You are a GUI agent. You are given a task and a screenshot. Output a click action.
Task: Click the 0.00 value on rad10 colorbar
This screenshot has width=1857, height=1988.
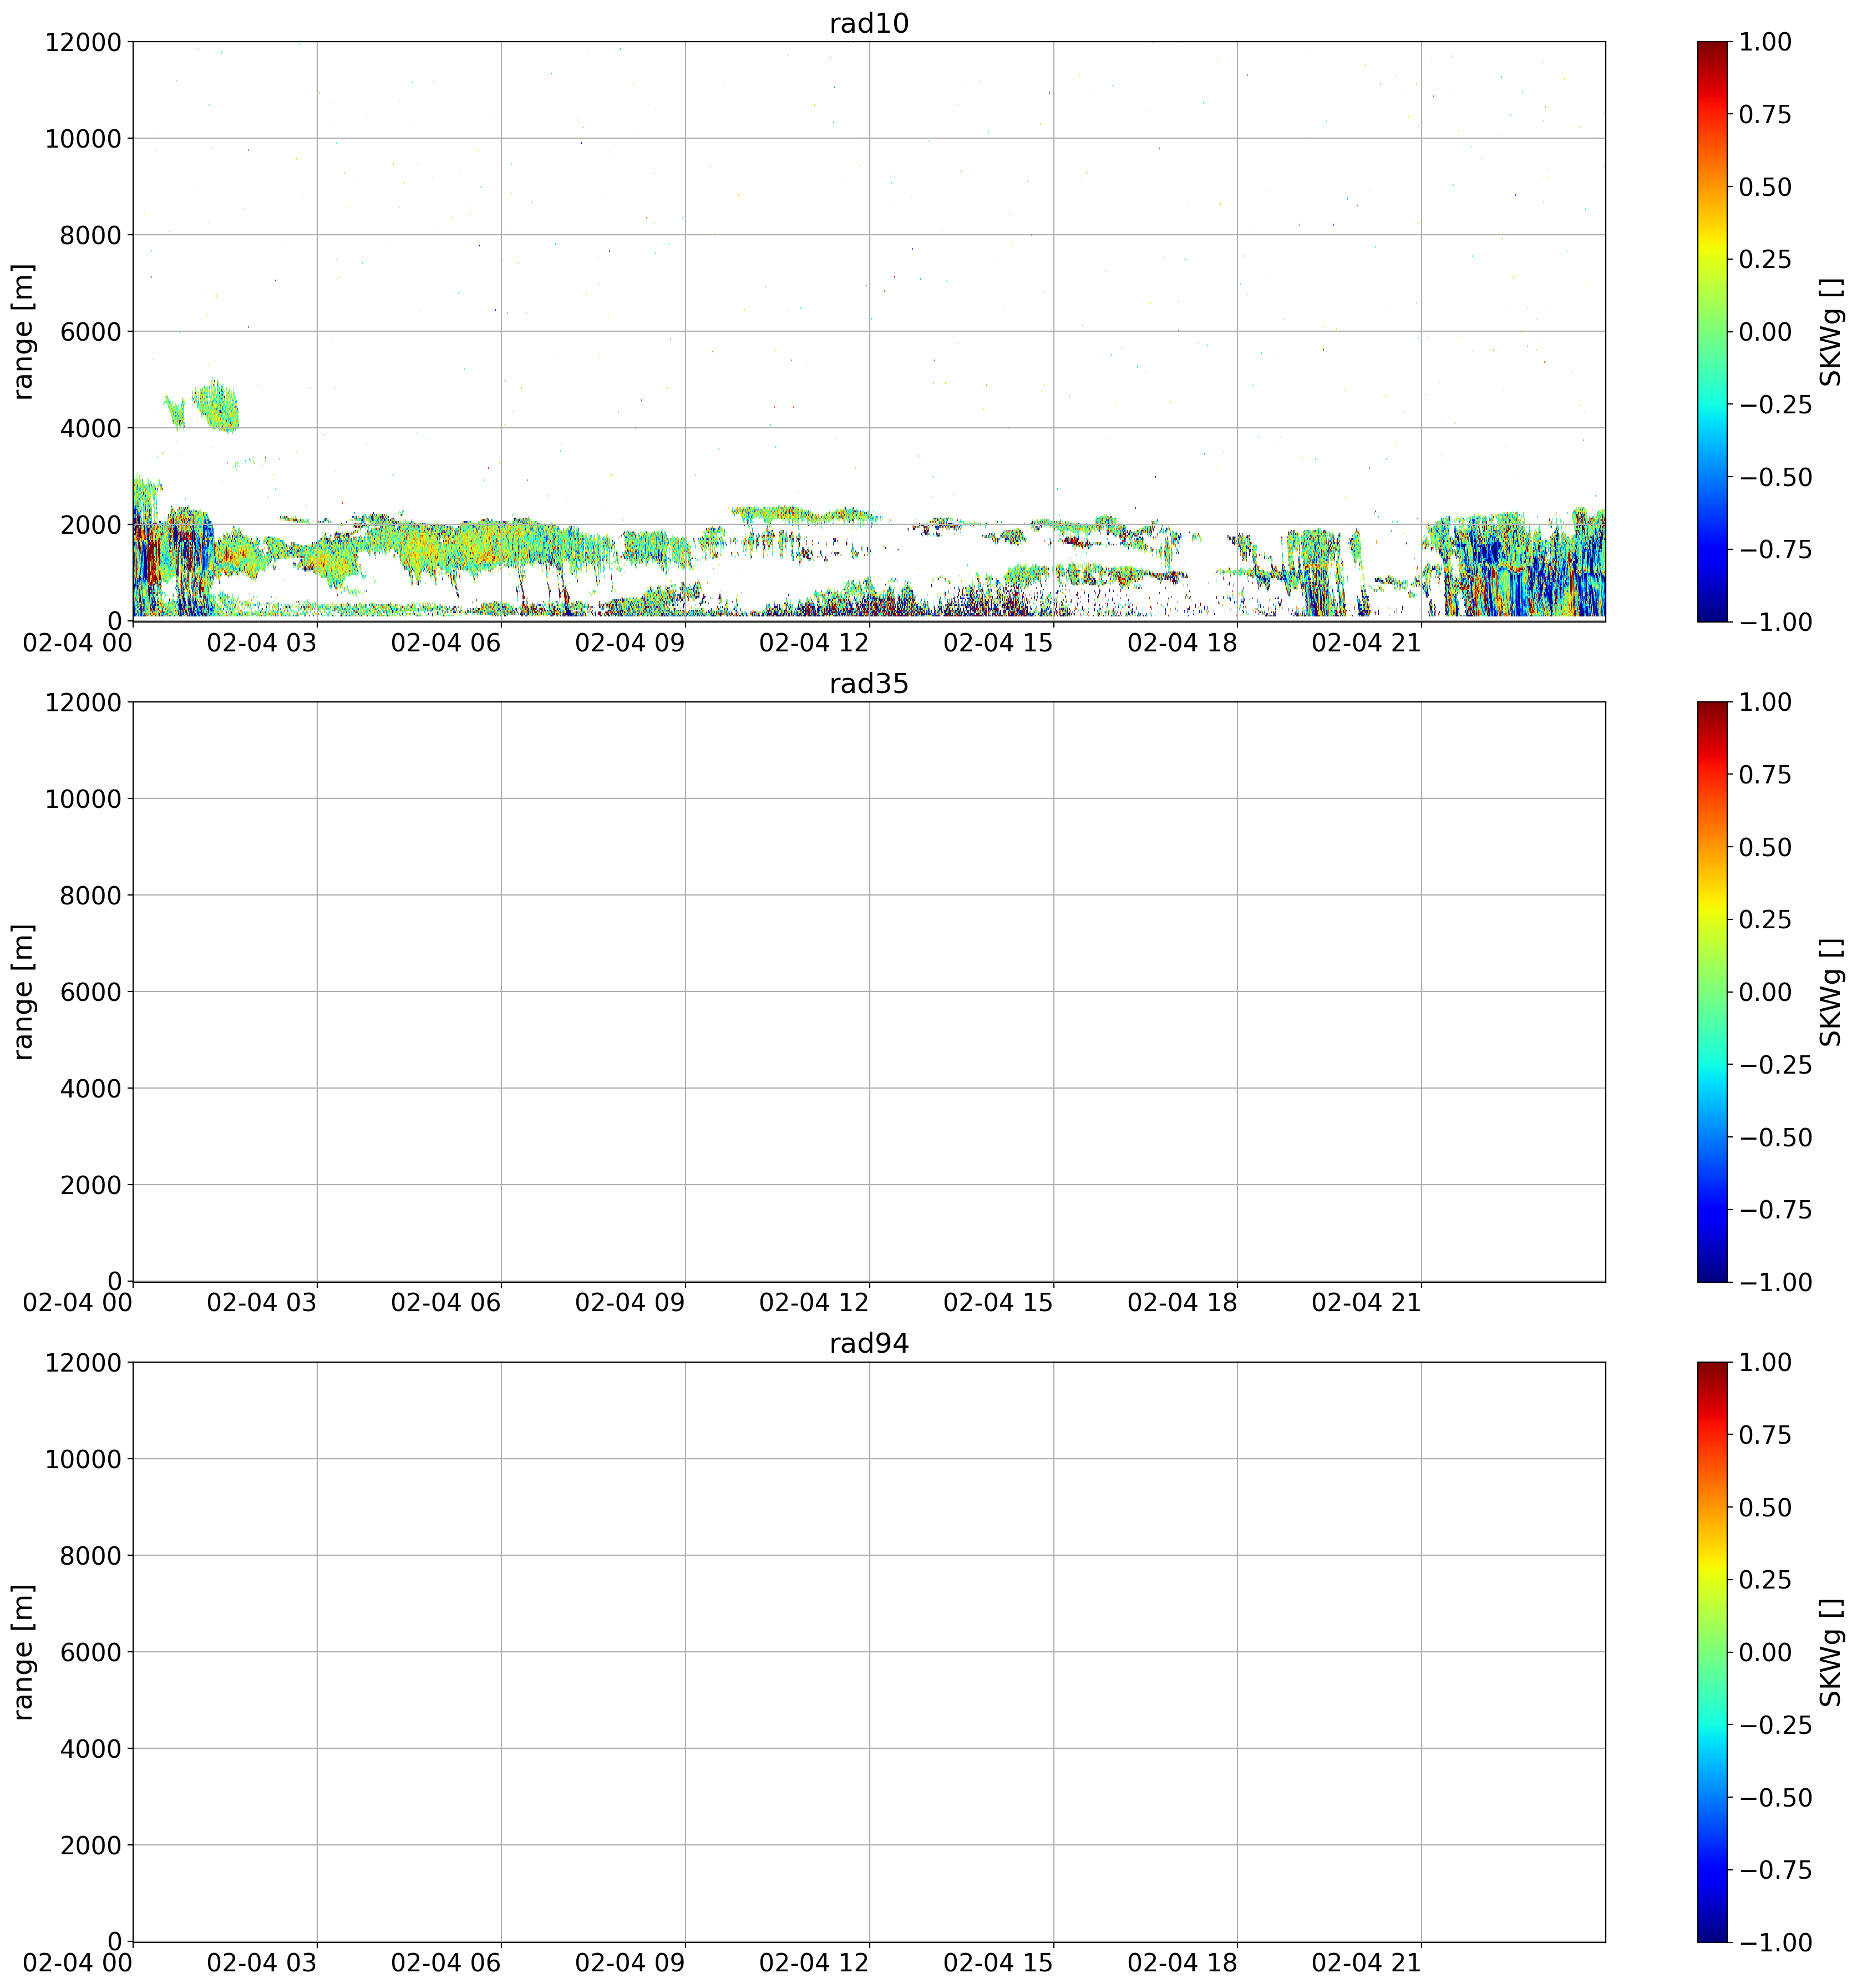pos(1765,331)
